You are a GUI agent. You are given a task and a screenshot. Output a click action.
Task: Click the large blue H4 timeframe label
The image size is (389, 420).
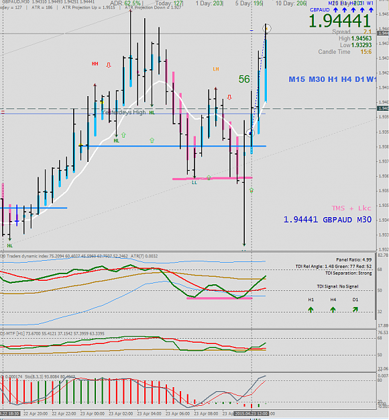(346, 79)
